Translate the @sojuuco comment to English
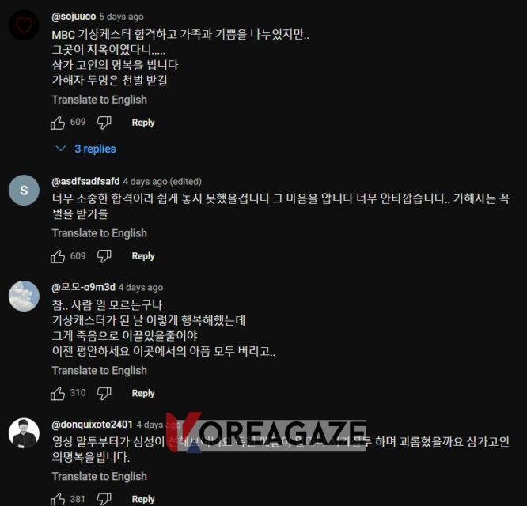Screen dimensions: 527x506 (x=100, y=100)
